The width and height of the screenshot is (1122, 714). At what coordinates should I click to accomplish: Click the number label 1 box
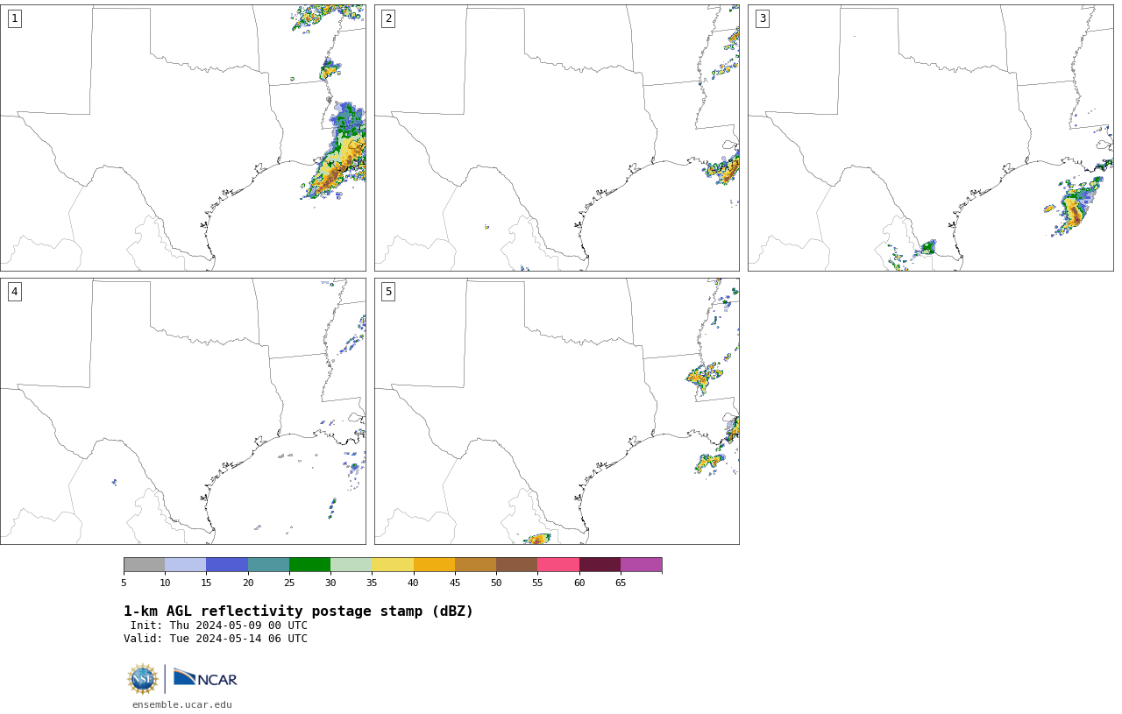14,18
